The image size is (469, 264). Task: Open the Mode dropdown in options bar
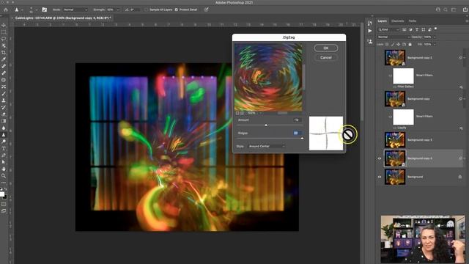pos(75,10)
